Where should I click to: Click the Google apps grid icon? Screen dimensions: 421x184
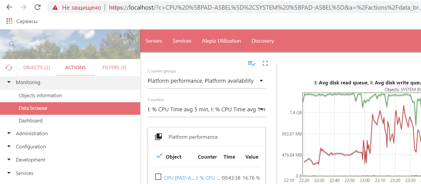9,21
